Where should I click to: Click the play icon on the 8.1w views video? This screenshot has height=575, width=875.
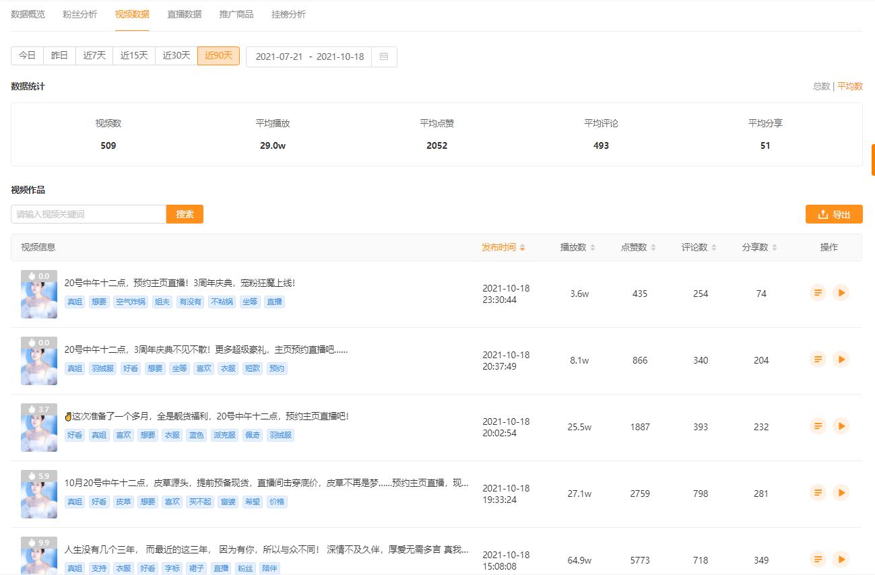pyautogui.click(x=841, y=359)
